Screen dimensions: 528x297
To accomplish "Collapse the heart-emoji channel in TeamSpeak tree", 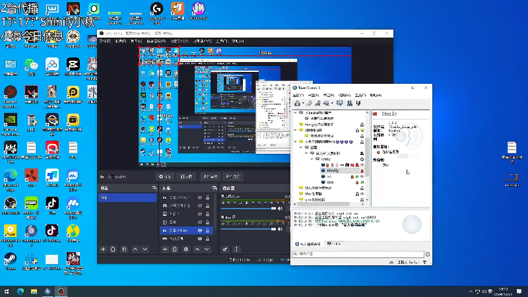I will 296,142.
